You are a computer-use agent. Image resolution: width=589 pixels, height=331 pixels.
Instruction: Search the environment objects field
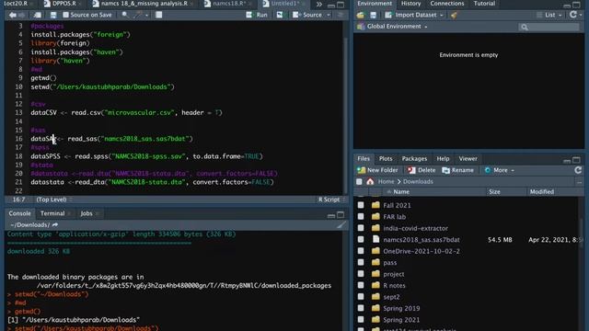pos(549,27)
